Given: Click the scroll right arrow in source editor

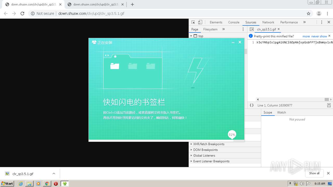Looking at the screenshot, I should (x=331, y=99).
